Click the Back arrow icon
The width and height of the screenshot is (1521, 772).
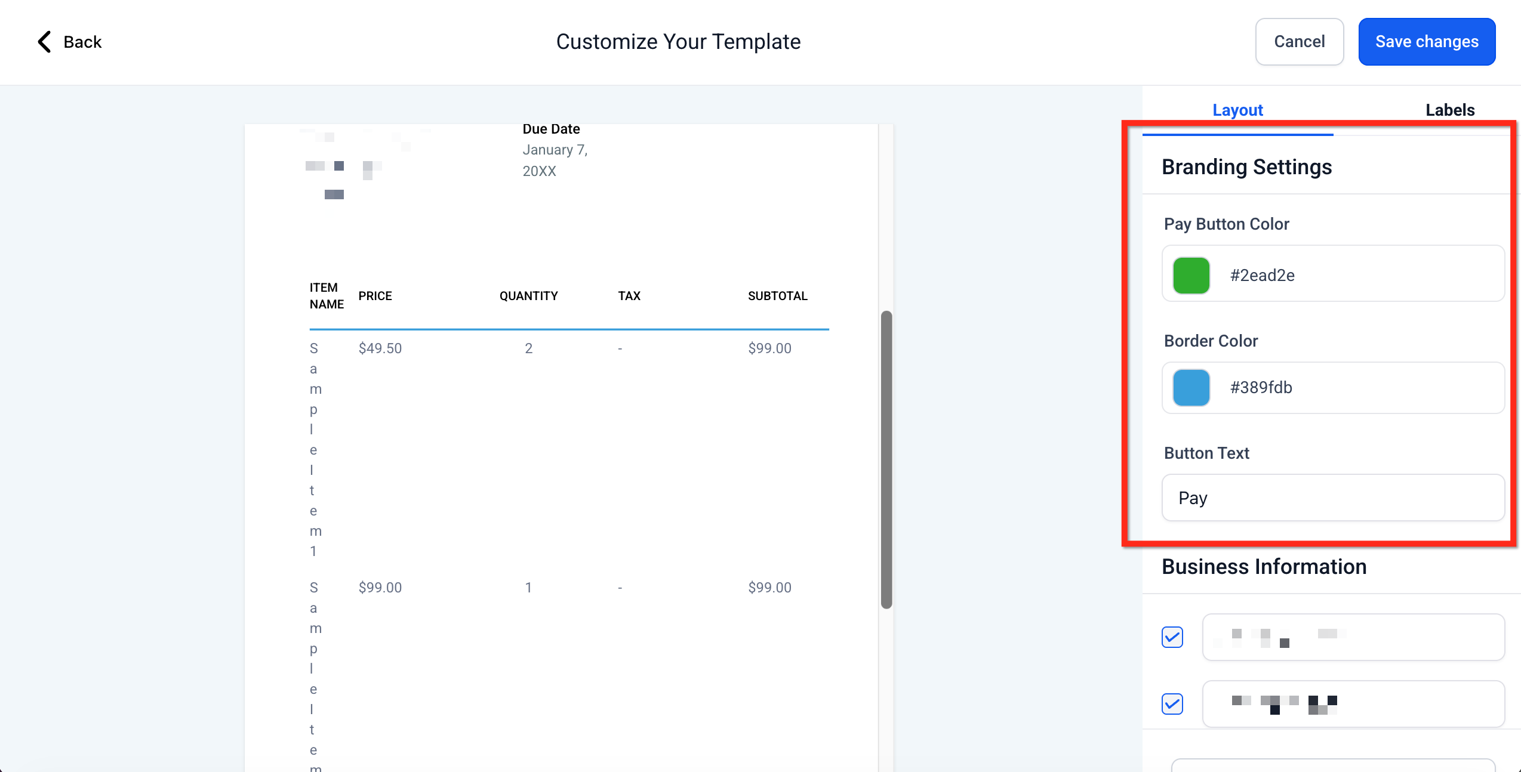point(45,42)
